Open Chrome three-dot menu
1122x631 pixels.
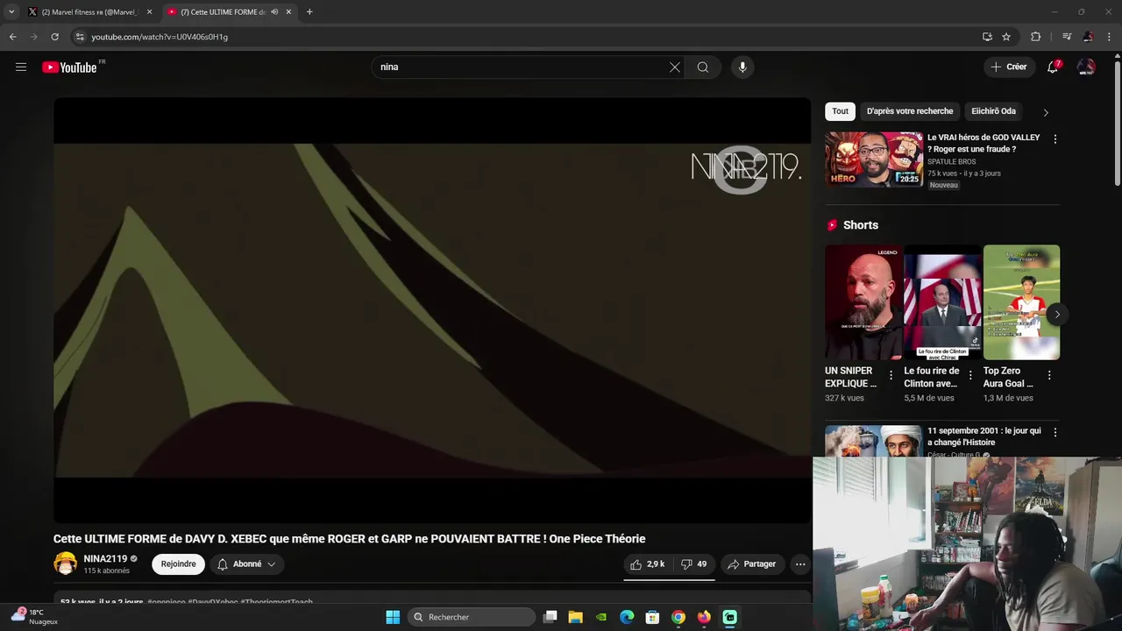click(1110, 37)
